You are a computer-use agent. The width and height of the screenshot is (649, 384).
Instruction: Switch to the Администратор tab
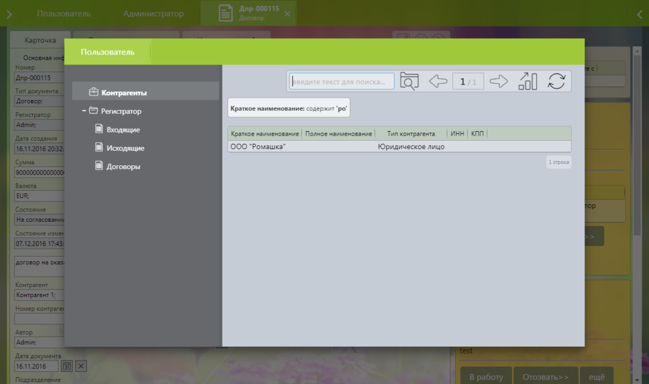(153, 14)
